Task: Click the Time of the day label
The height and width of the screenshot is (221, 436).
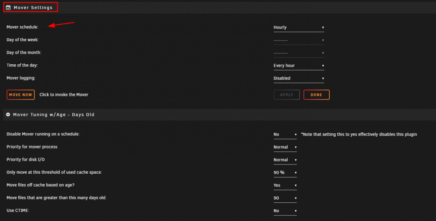Action: pyautogui.click(x=22, y=65)
